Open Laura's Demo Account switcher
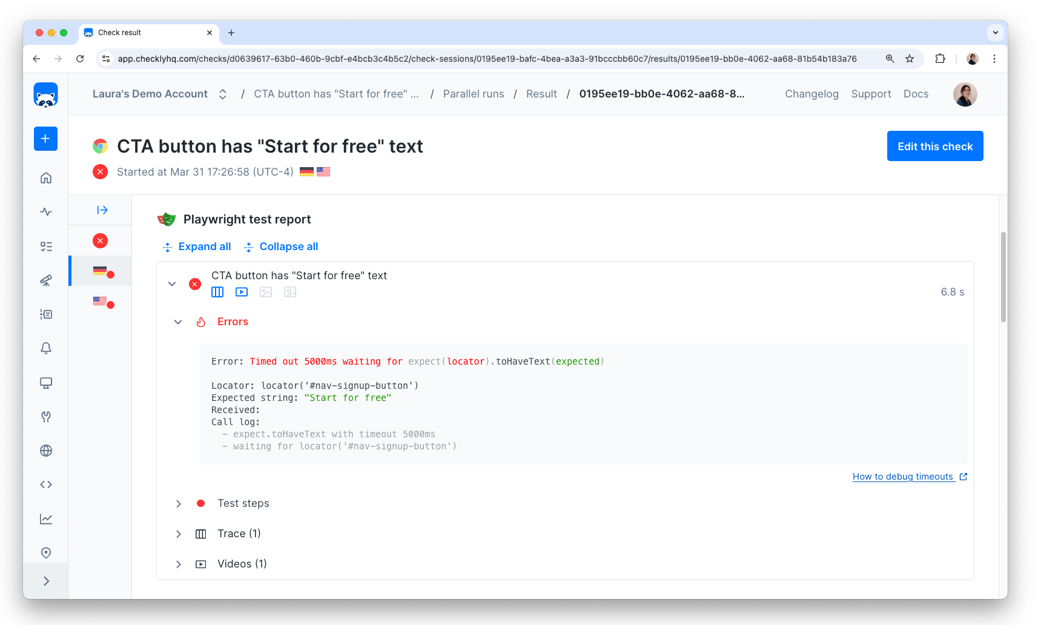Viewport: 1038px width, 625px height. point(159,94)
